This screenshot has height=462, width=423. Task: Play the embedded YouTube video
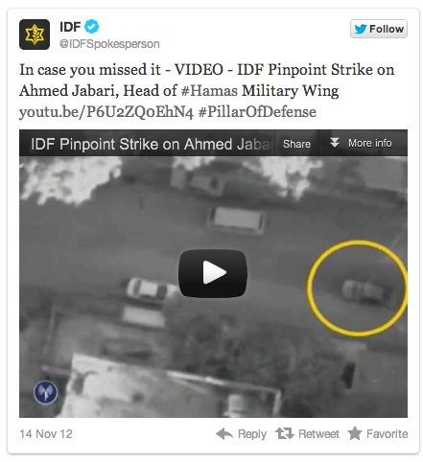[x=213, y=273]
